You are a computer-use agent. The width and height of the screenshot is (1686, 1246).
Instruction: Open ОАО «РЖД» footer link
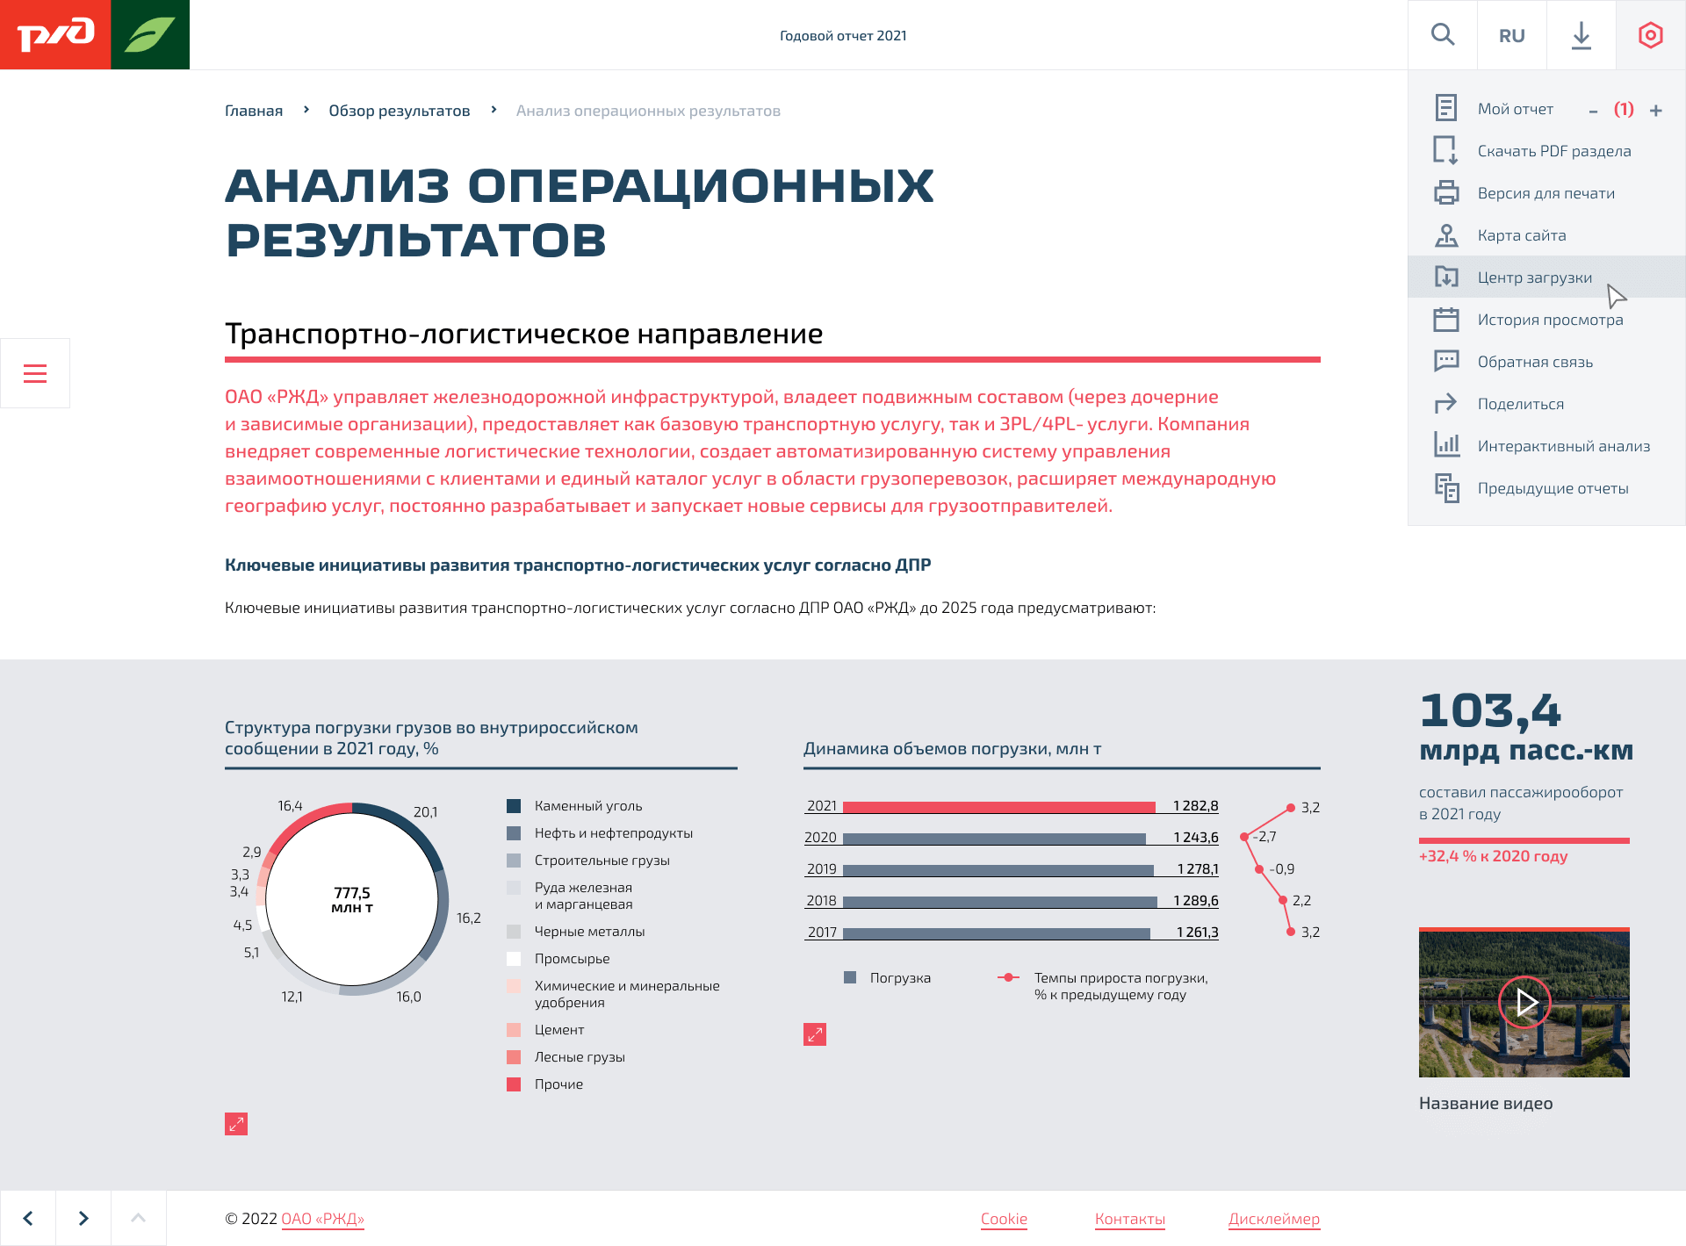tap(322, 1219)
